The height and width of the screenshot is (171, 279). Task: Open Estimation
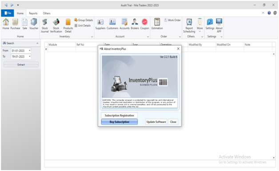(157, 24)
